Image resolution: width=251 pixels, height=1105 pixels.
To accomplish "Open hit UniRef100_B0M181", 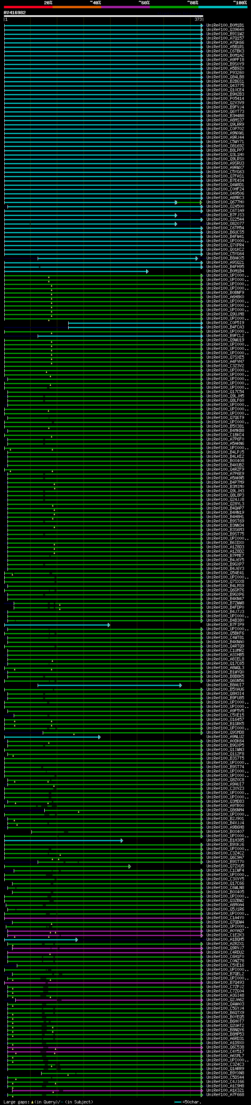I will (225, 25).
